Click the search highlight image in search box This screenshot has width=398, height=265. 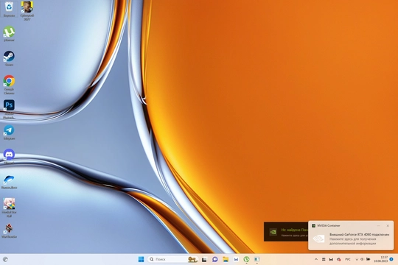coord(192,259)
